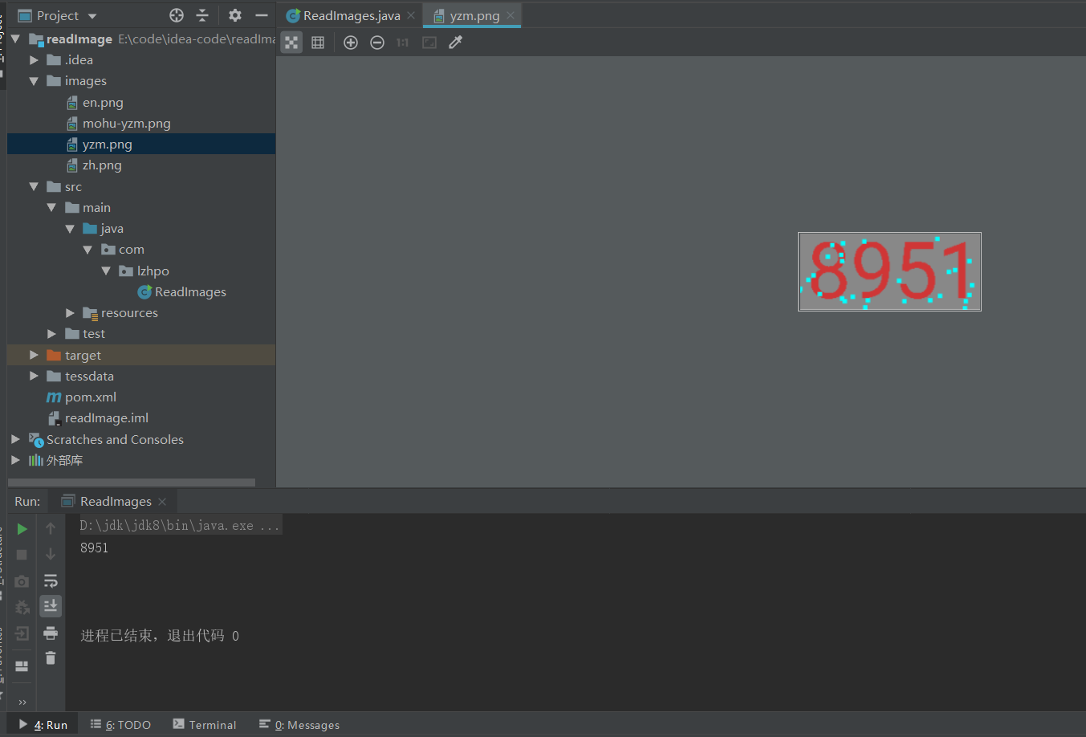Rerun the ReadImages program
The height and width of the screenshot is (737, 1086).
22,528
